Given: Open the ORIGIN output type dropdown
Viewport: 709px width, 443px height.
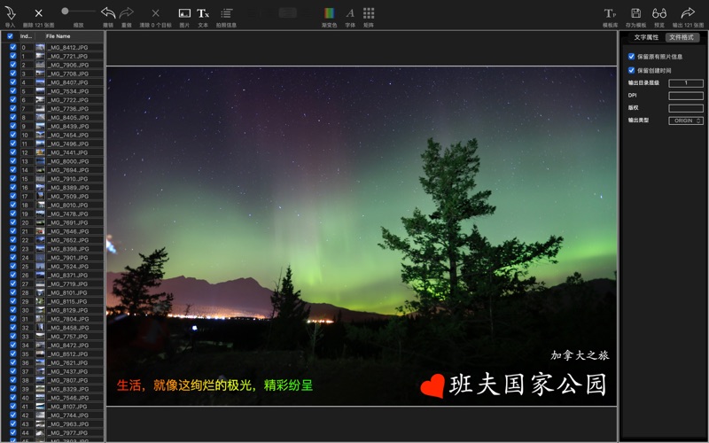Looking at the screenshot, I should [686, 120].
